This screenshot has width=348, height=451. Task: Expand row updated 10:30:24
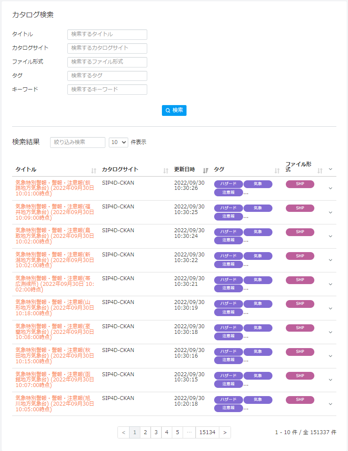(x=330, y=236)
